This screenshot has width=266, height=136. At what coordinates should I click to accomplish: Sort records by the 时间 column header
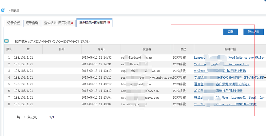point(101,49)
